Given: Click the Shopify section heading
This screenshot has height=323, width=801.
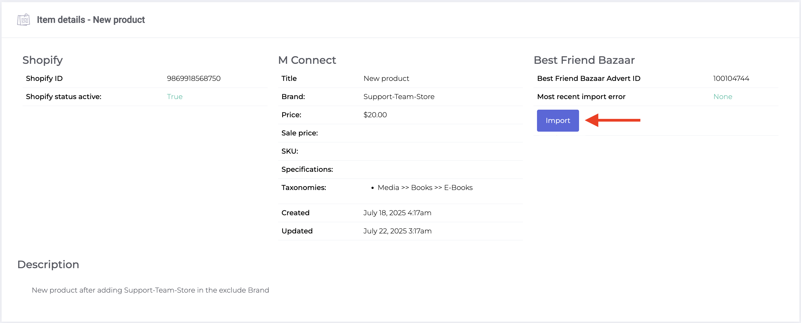Looking at the screenshot, I should pos(43,60).
